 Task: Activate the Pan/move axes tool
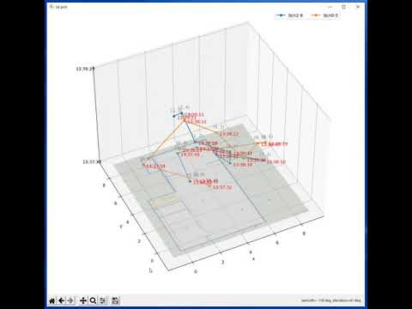pyautogui.click(x=83, y=300)
